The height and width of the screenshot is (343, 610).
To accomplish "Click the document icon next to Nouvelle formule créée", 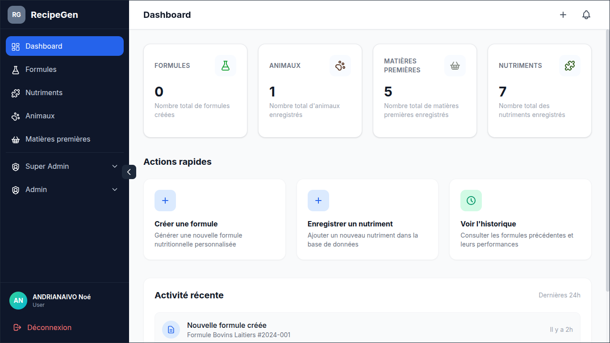I will (171, 329).
